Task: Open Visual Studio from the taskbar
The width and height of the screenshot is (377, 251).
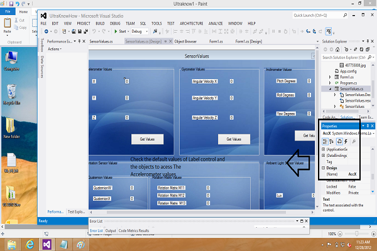Action: (x=47, y=245)
